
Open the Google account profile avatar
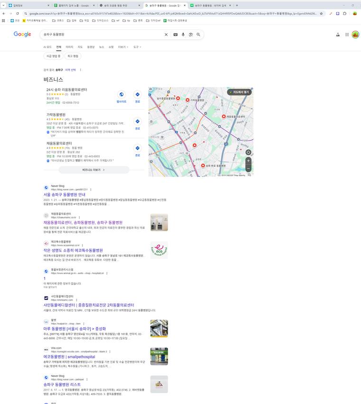click(355, 35)
